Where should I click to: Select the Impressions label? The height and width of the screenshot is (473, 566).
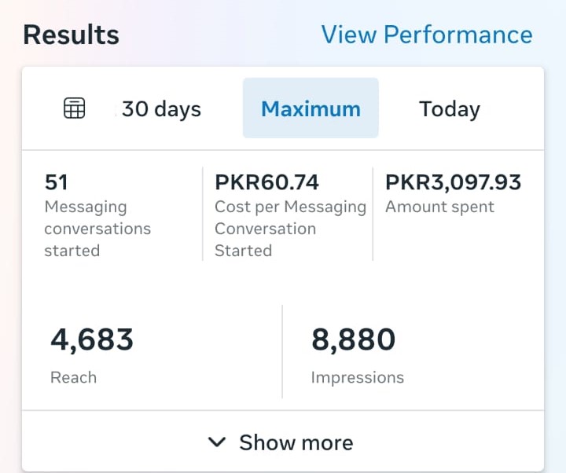click(357, 377)
